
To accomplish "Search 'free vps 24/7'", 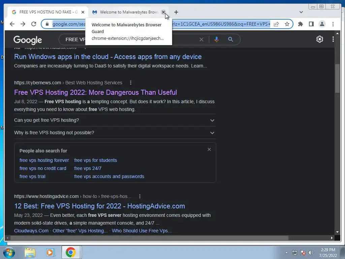I will click(88, 168).
